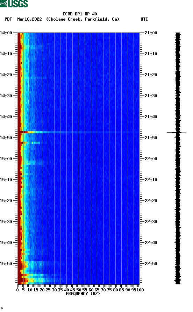Click the '21:00' UTC time label
The image size is (193, 312).
pos(151,33)
